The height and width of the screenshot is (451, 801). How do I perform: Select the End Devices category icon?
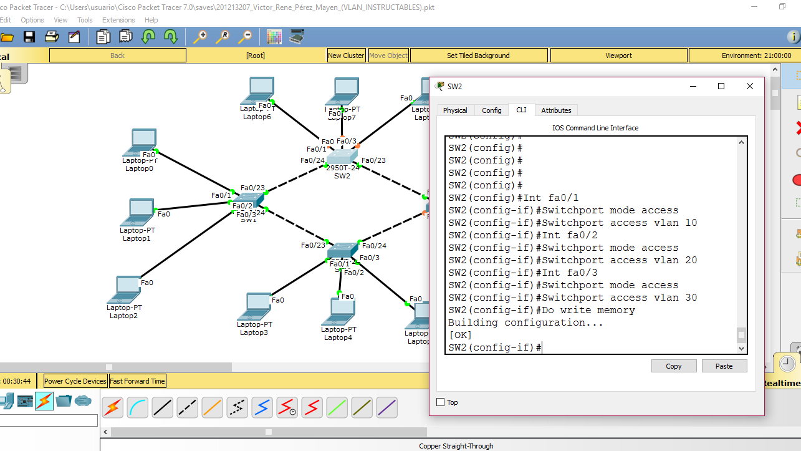click(x=7, y=401)
